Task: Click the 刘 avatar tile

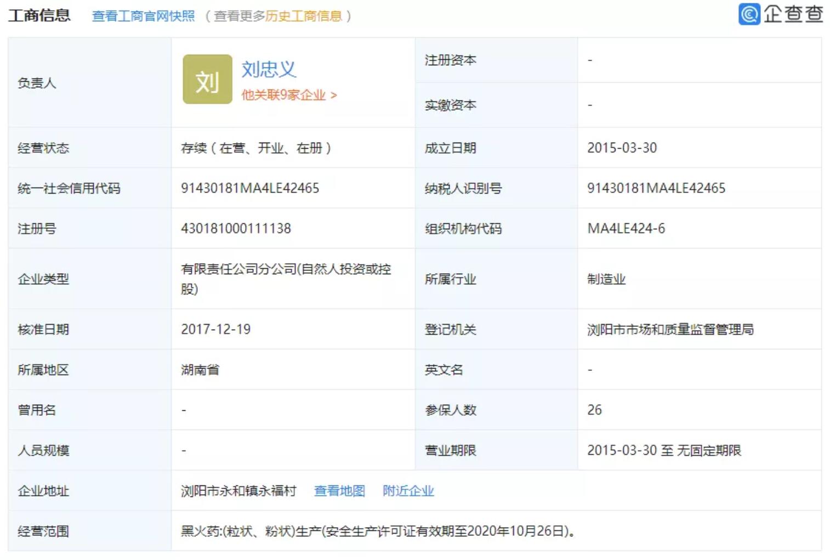Action: pos(207,80)
